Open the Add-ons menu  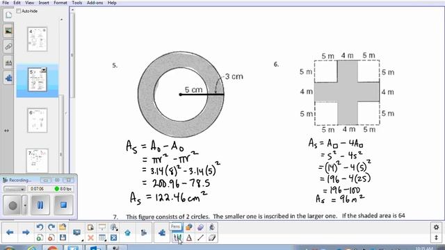pos(95,3)
